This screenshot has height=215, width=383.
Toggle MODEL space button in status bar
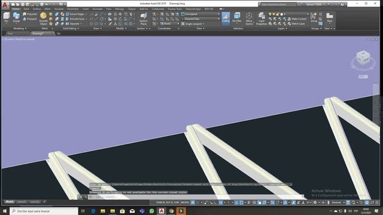click(x=185, y=202)
